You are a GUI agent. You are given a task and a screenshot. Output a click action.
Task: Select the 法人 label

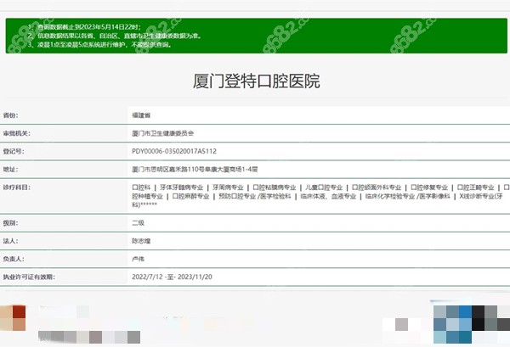pyautogui.click(x=10, y=241)
